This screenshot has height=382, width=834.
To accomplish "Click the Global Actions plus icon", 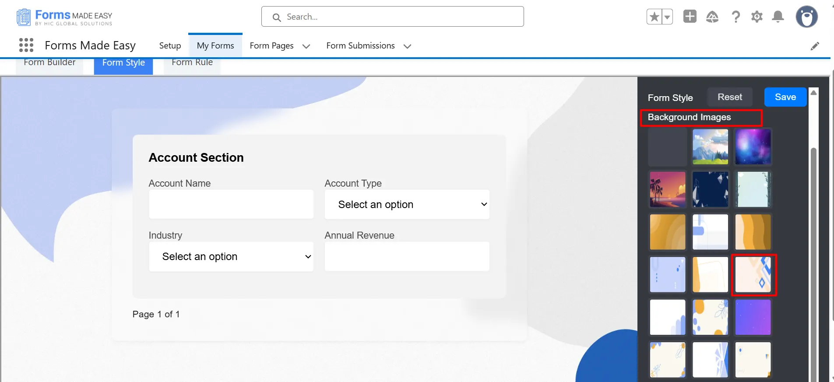I will pos(690,17).
